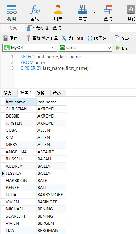Open the 其它 (Others) tools icon
This screenshot has width=136, height=234.
pyautogui.click(x=83, y=13)
